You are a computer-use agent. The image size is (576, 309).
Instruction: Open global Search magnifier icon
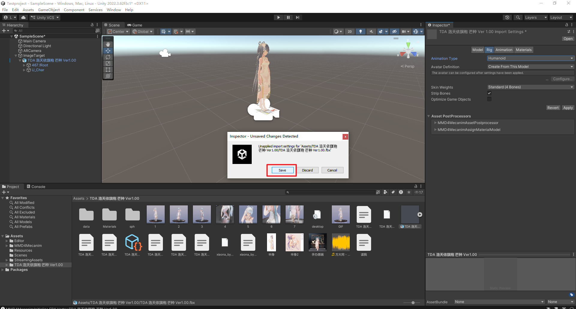(518, 17)
